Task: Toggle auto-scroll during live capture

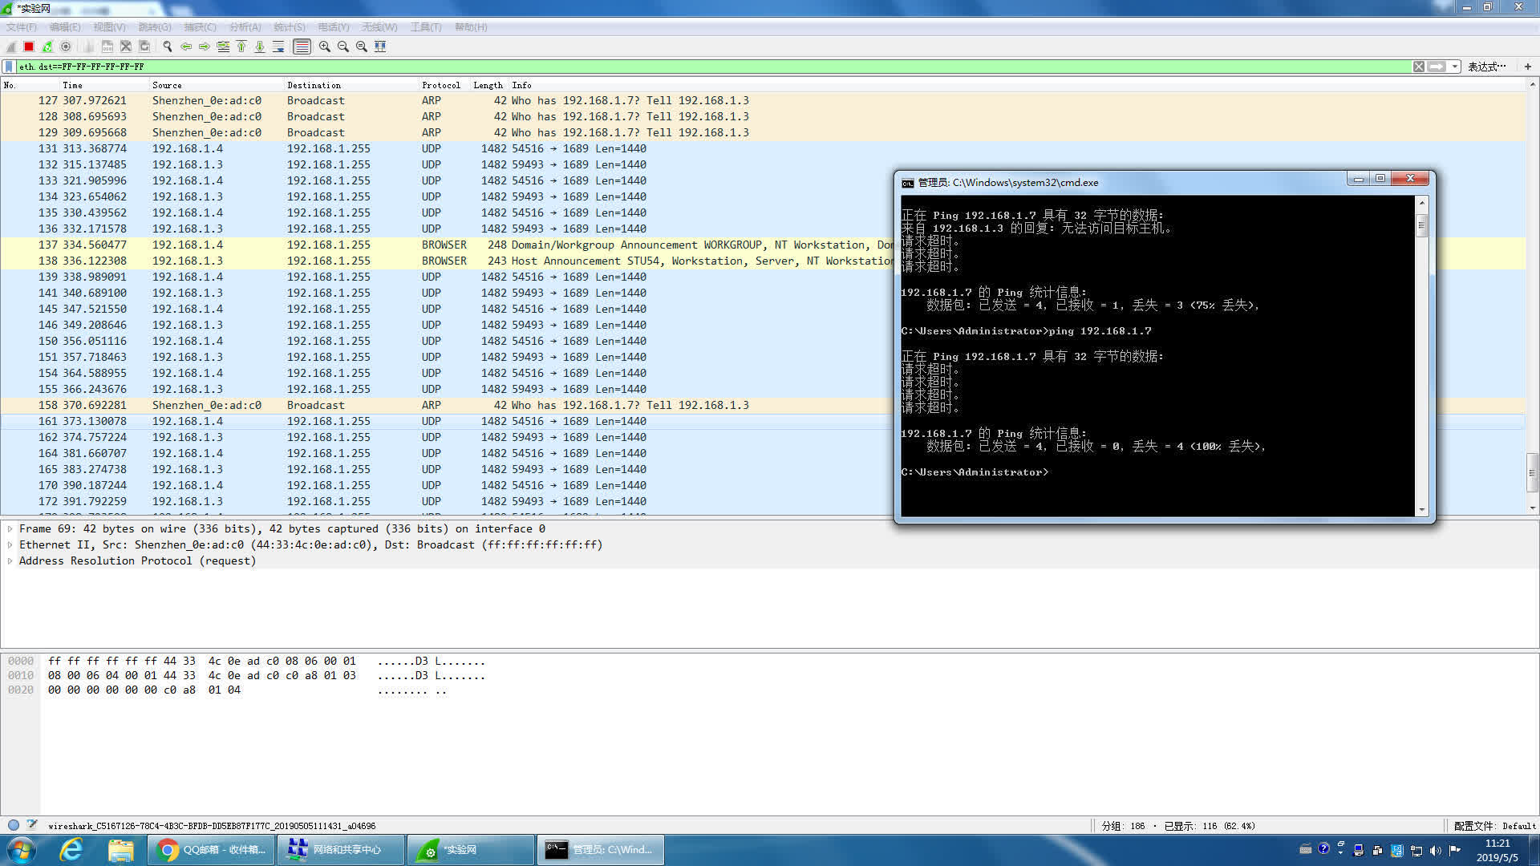Action: tap(278, 47)
